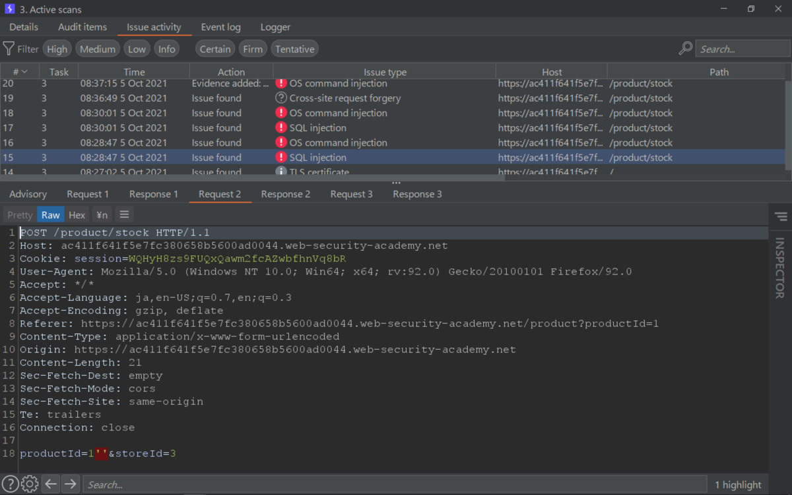The width and height of the screenshot is (792, 495).
Task: Select the Request 2 tab
Action: click(x=220, y=194)
